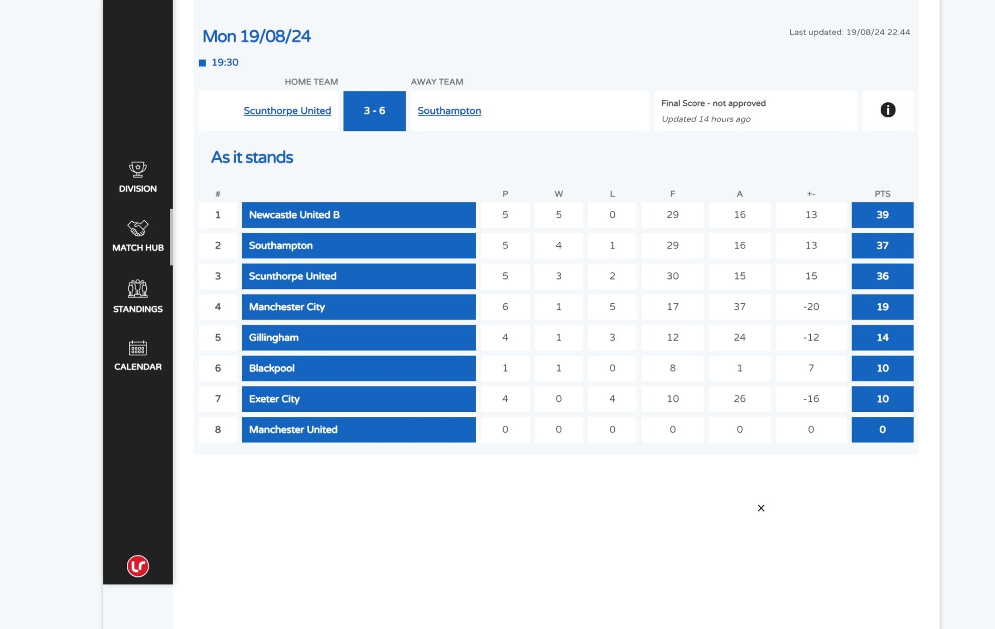
Task: Click Final Score - not approved status
Action: [713, 103]
